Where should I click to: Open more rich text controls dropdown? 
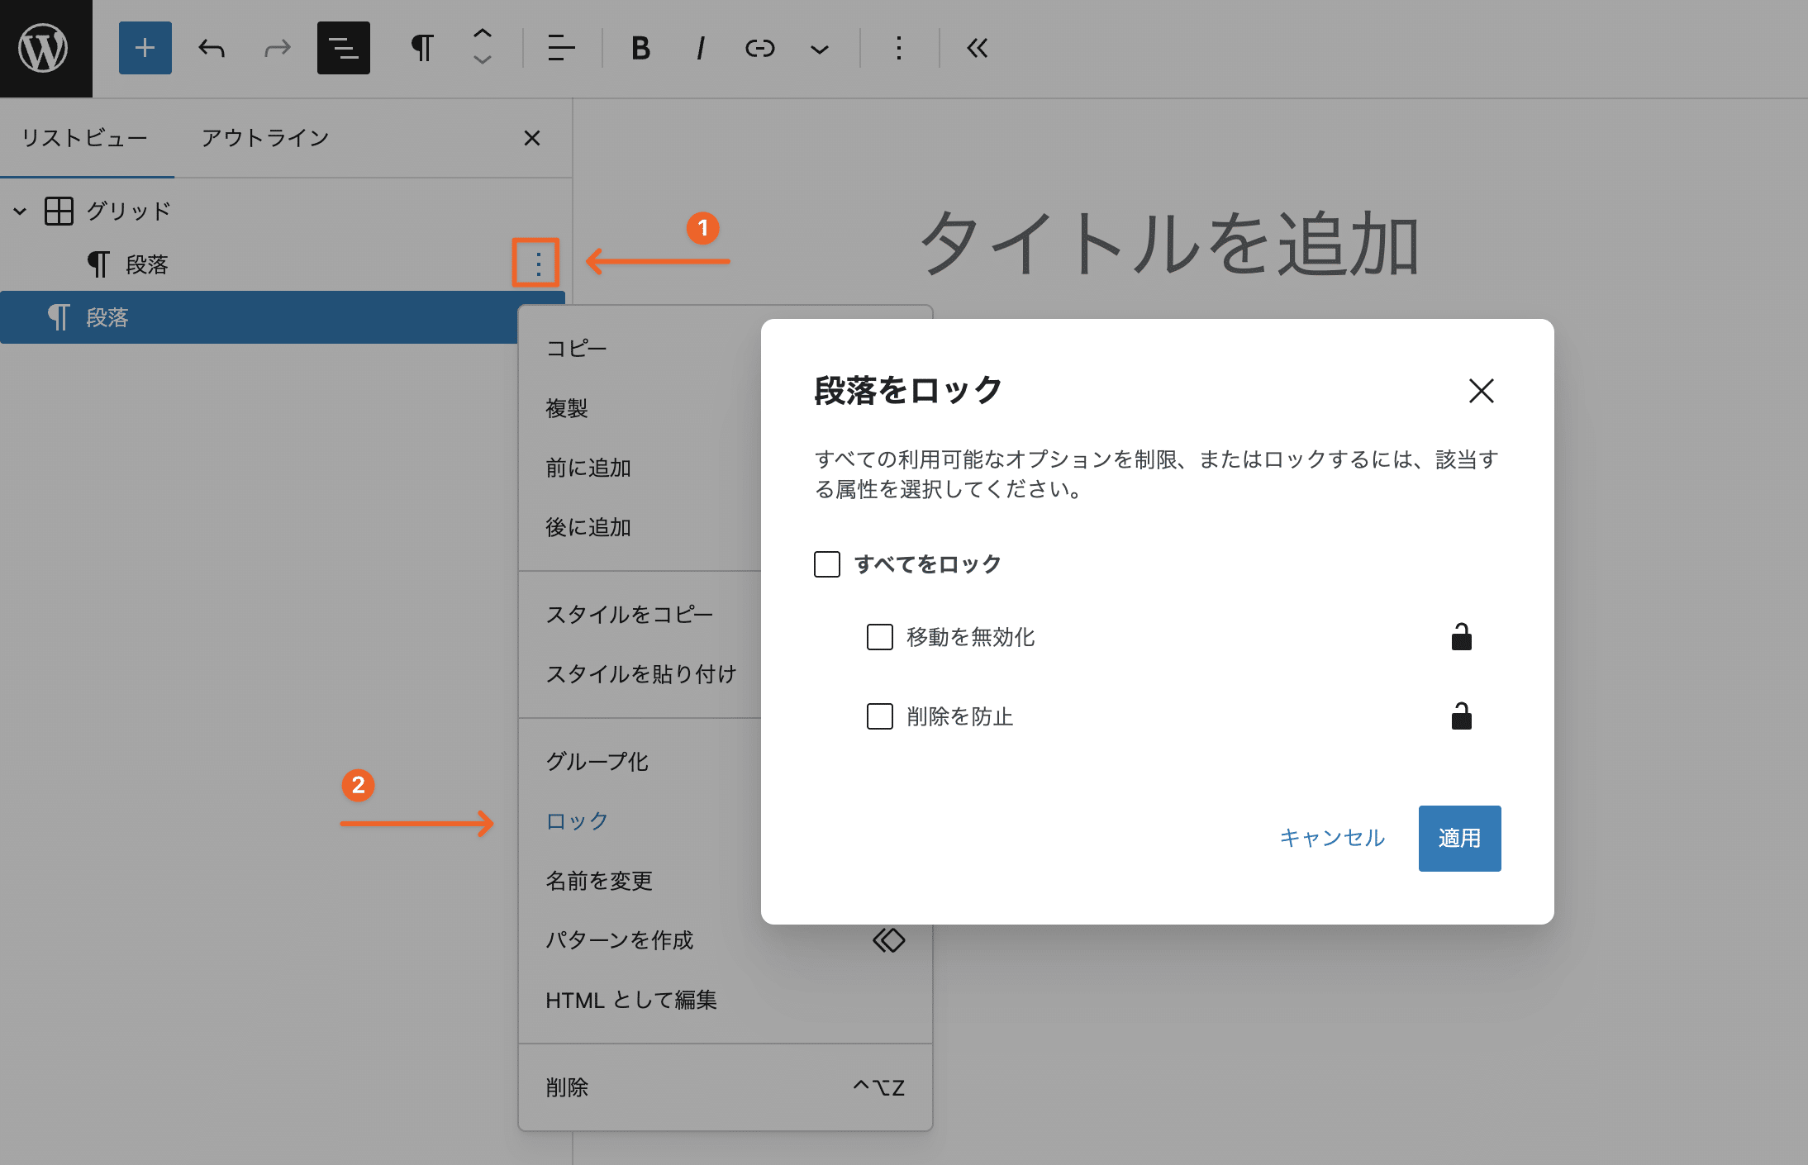tap(820, 49)
